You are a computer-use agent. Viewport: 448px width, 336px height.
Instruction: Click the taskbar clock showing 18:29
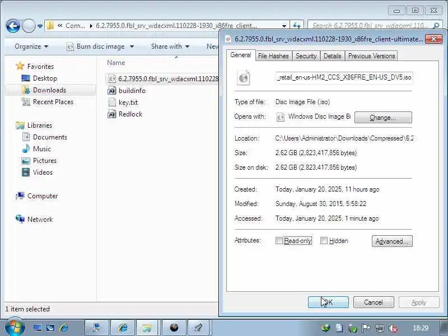tap(421, 328)
